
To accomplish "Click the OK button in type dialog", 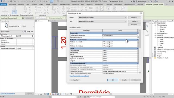I will point(113,80).
